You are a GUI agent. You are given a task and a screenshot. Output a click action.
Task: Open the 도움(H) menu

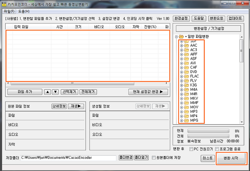coord(24,11)
